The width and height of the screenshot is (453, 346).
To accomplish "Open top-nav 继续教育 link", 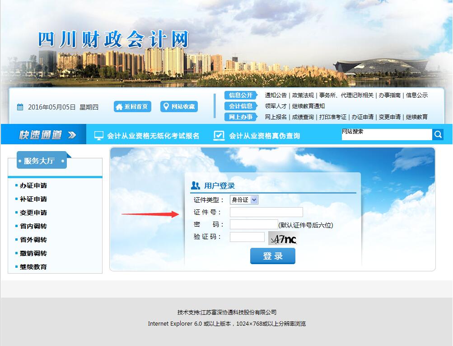I will [x=416, y=117].
